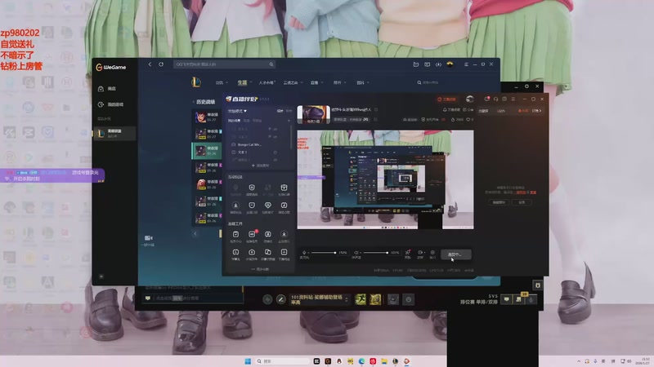654x367 pixels.
Task: Open the headset support icon in 直播伴侣
Action: pos(496,99)
